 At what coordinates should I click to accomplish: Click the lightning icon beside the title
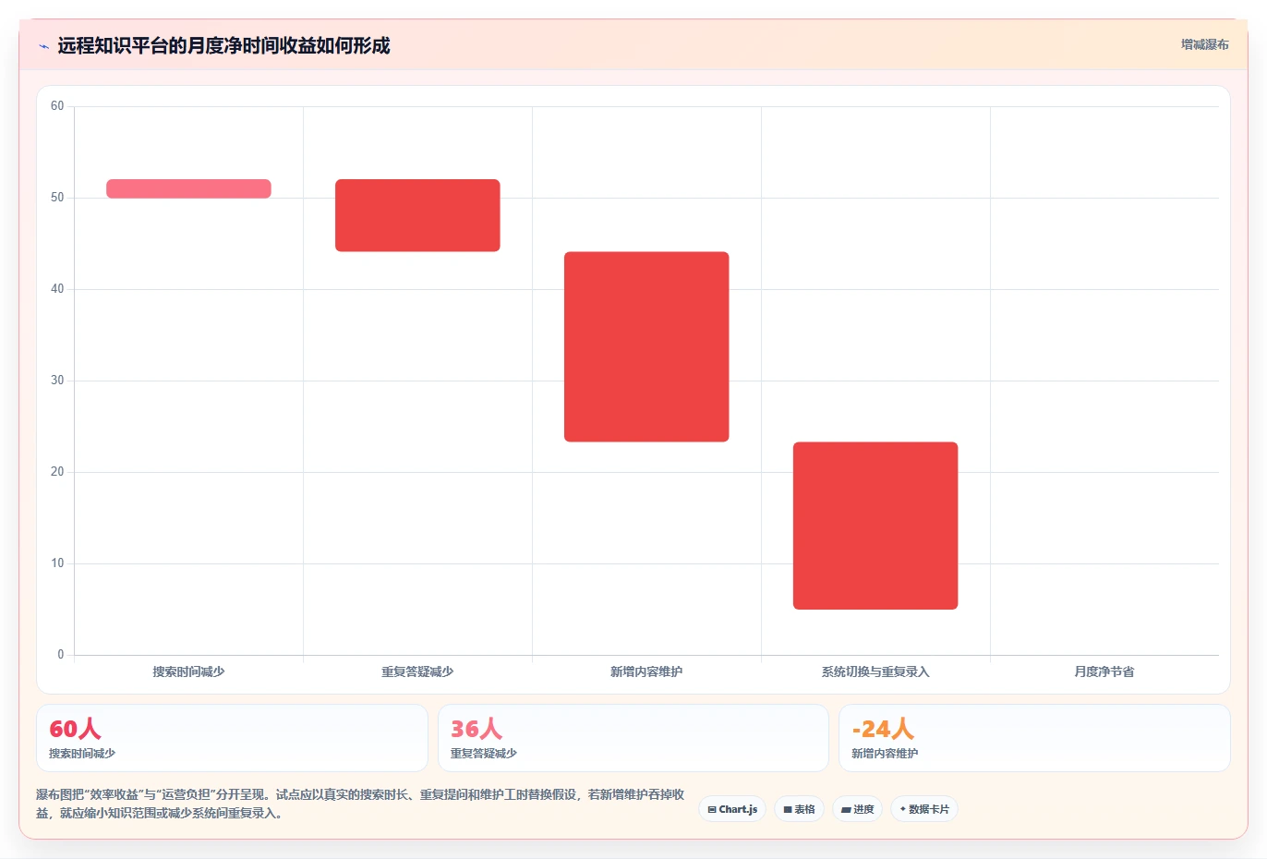43,46
